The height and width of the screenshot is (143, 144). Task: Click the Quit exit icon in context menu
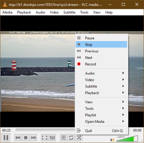coord(79,130)
